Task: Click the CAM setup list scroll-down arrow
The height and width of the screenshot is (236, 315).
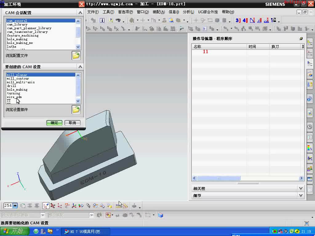Action: click(x=78, y=101)
